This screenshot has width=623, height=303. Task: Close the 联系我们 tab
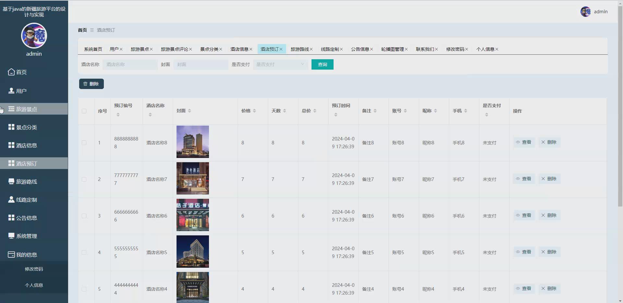(436, 49)
